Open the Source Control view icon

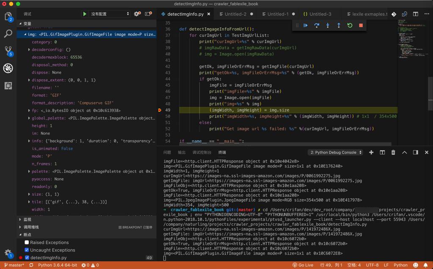pos(8,51)
